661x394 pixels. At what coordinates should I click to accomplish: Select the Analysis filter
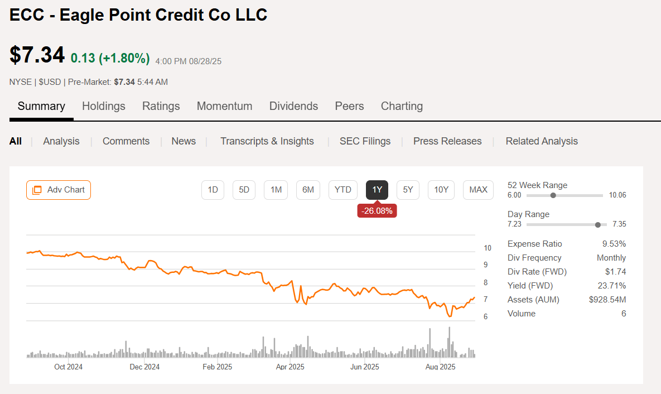coord(61,141)
